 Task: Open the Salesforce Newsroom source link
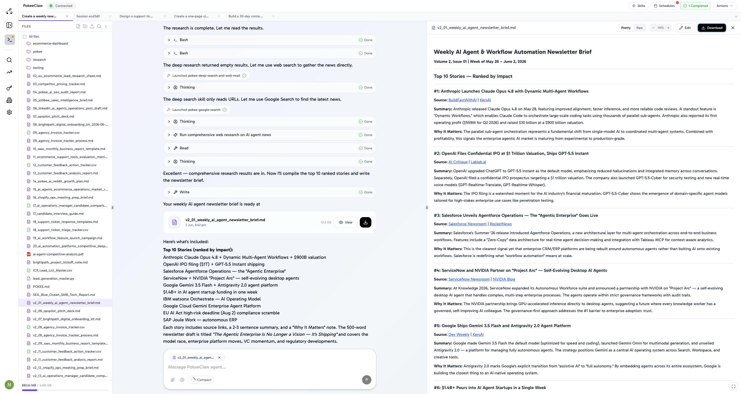click(467, 224)
